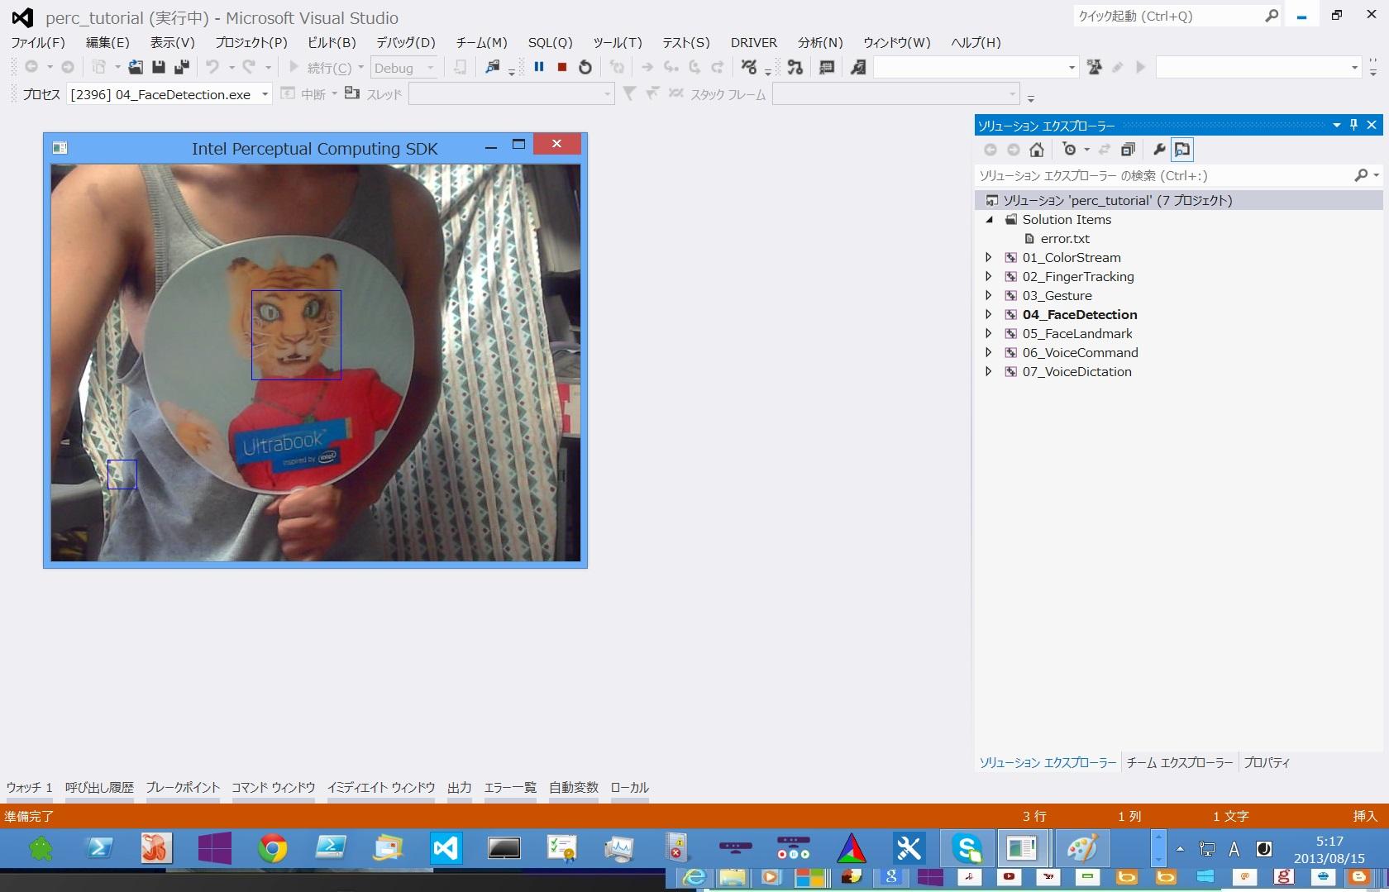Stop debugging with the red square
This screenshot has width=1389, height=892.
tap(562, 68)
